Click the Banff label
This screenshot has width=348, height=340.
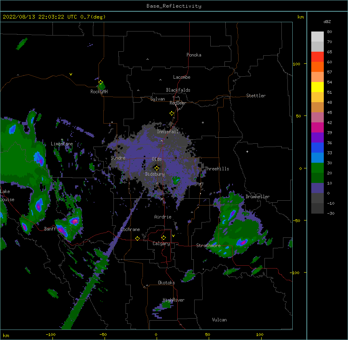(50, 229)
